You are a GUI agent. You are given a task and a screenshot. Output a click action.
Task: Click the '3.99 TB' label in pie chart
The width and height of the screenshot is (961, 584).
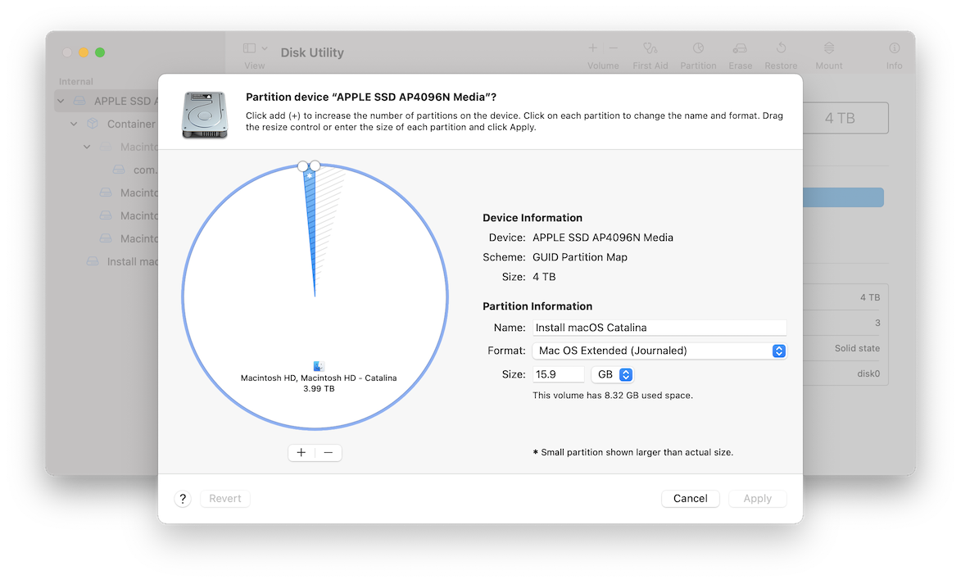(x=319, y=388)
